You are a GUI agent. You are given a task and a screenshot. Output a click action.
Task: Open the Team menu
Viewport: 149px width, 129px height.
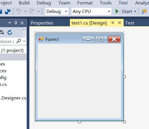pyautogui.click(x=64, y=3)
